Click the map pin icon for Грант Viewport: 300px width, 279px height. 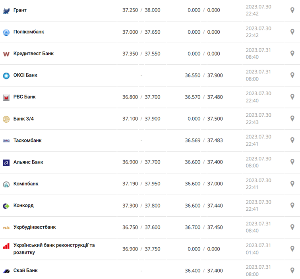pos(292,10)
